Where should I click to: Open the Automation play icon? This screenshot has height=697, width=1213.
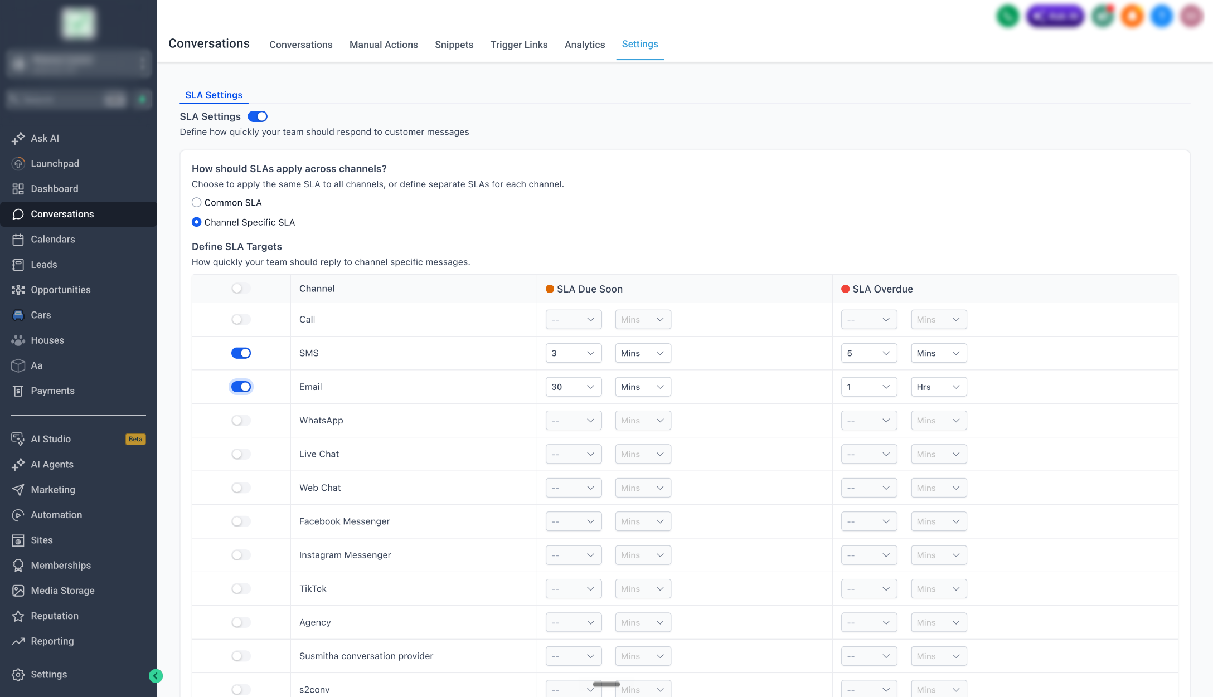18,515
